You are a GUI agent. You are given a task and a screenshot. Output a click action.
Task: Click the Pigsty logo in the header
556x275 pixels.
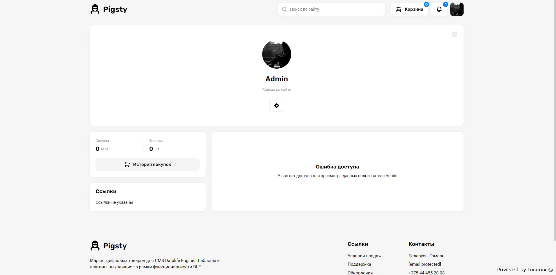[x=109, y=9]
